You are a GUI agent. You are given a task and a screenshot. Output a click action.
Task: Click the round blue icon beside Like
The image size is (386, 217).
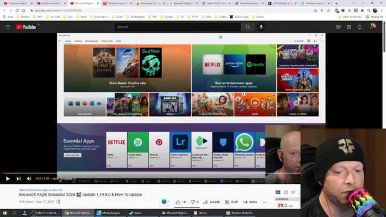pyautogui.click(x=164, y=202)
